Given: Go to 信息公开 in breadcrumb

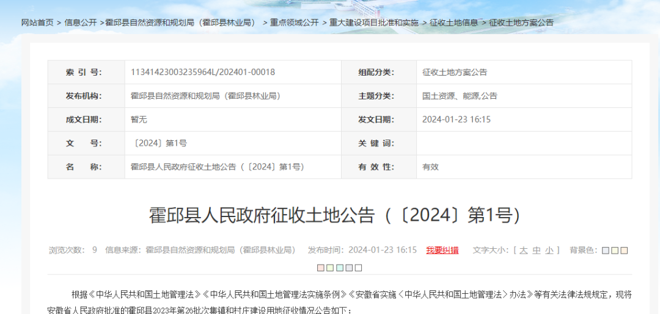Looking at the screenshot, I should [x=81, y=23].
